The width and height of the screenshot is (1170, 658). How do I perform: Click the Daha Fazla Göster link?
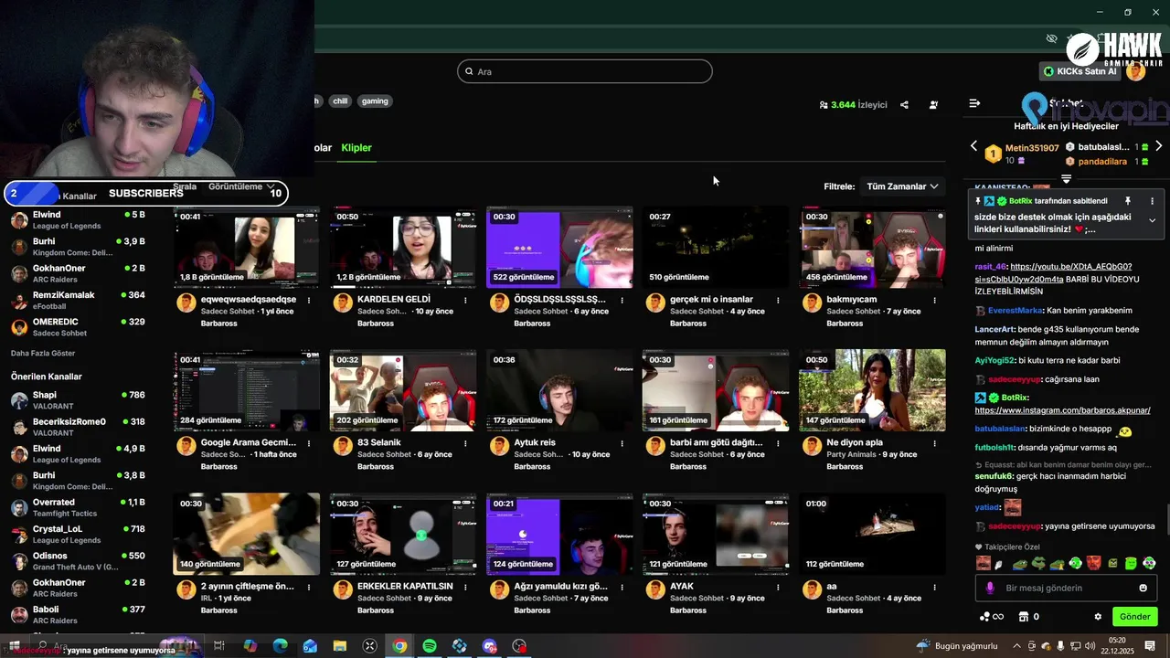[43, 354]
